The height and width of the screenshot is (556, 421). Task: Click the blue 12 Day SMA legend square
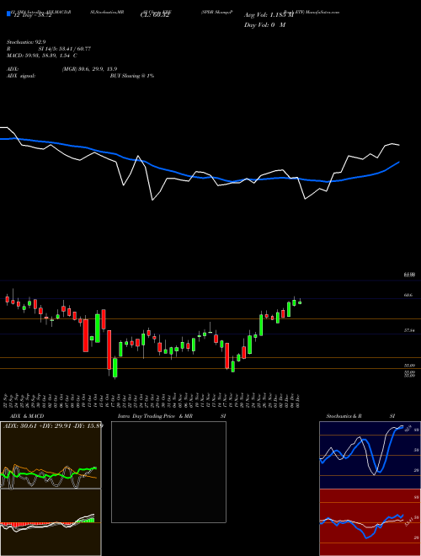pos(9,14)
